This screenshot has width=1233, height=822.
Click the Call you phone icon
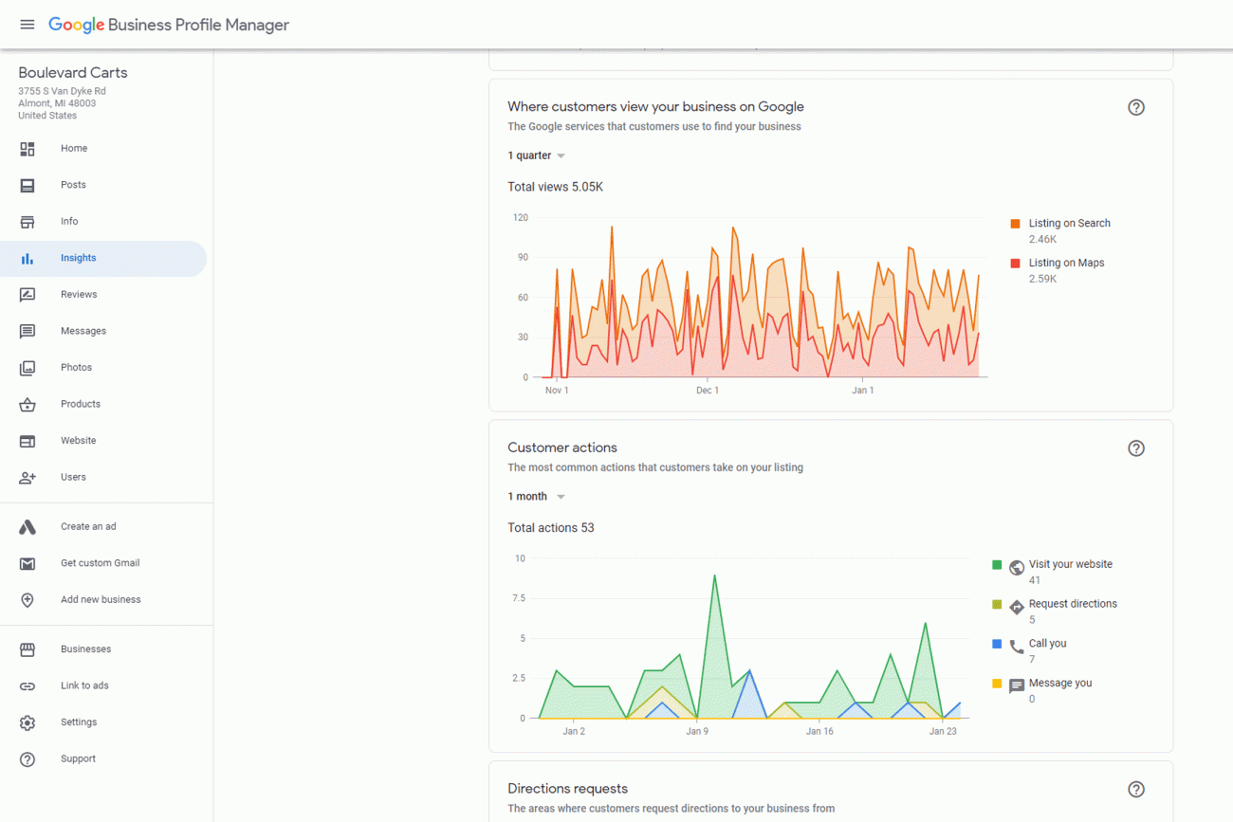point(1017,647)
